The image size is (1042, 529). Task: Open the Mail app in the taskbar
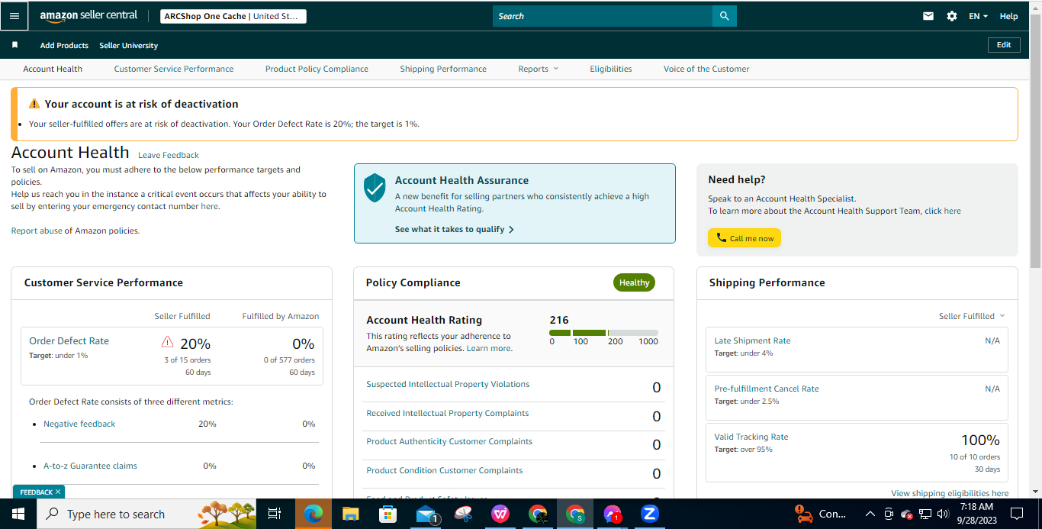(426, 514)
